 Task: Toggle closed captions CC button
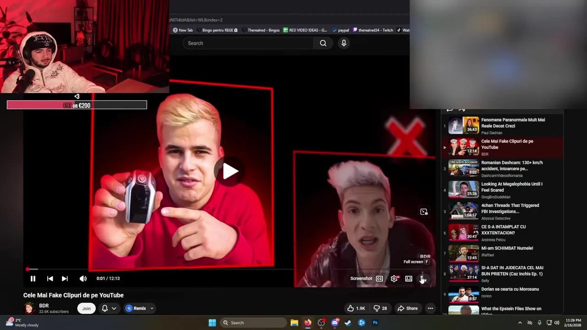click(379, 279)
